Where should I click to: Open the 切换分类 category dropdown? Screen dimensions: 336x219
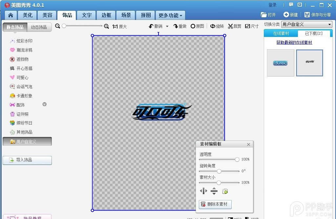(x=307, y=24)
